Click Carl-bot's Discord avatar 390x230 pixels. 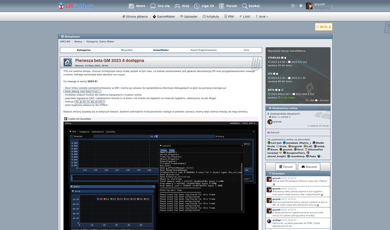tap(269, 143)
